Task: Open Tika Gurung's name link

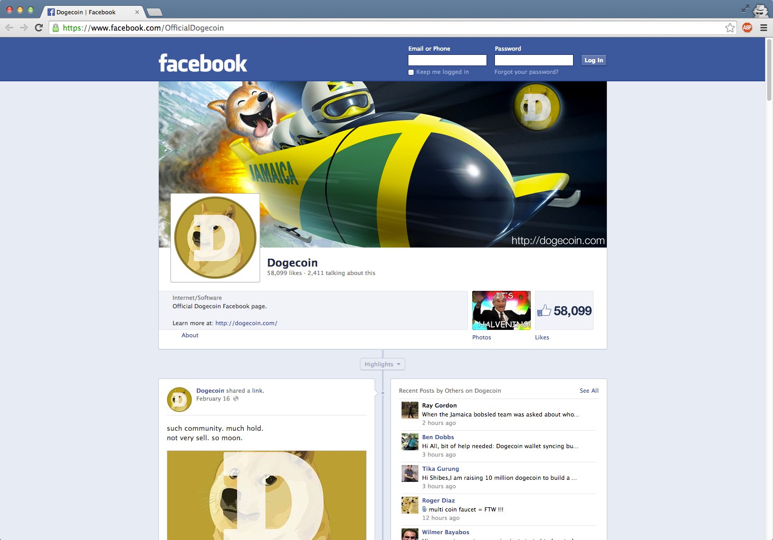Action: coord(441,469)
